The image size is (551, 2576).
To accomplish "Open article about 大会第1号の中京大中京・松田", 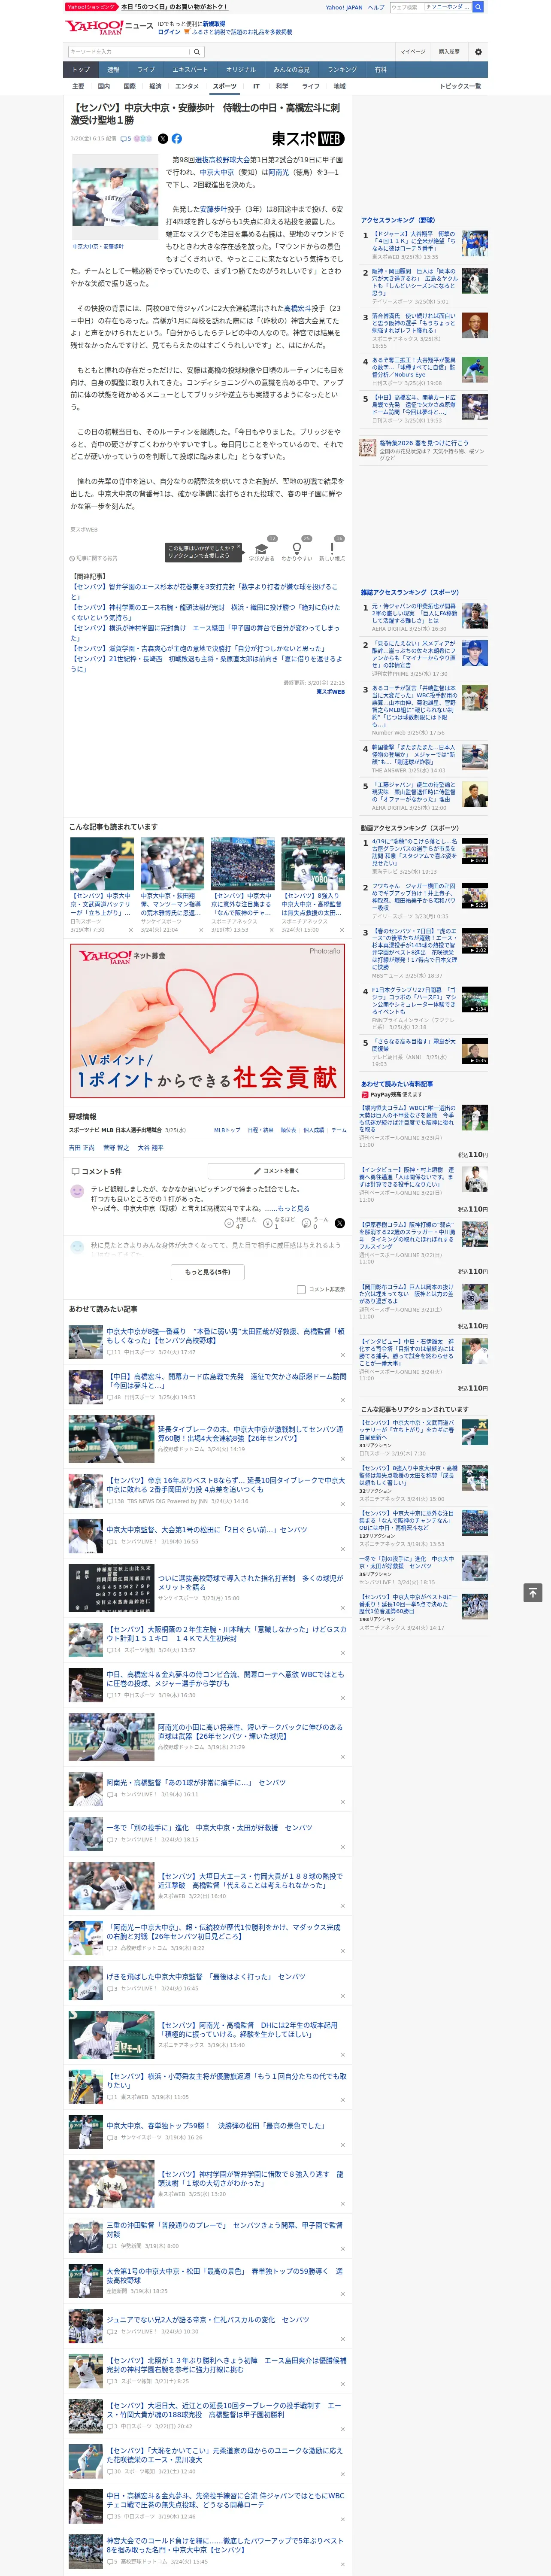I will (x=224, y=2276).
